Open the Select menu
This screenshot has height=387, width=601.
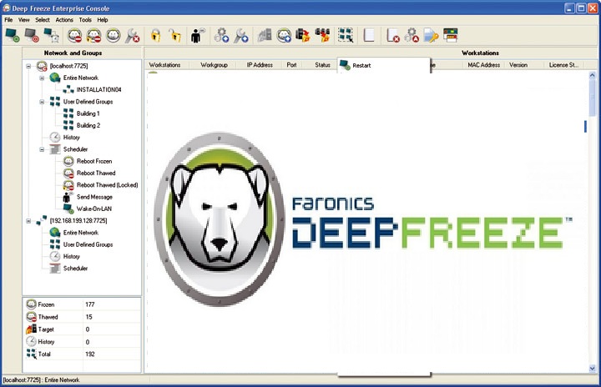(x=43, y=20)
